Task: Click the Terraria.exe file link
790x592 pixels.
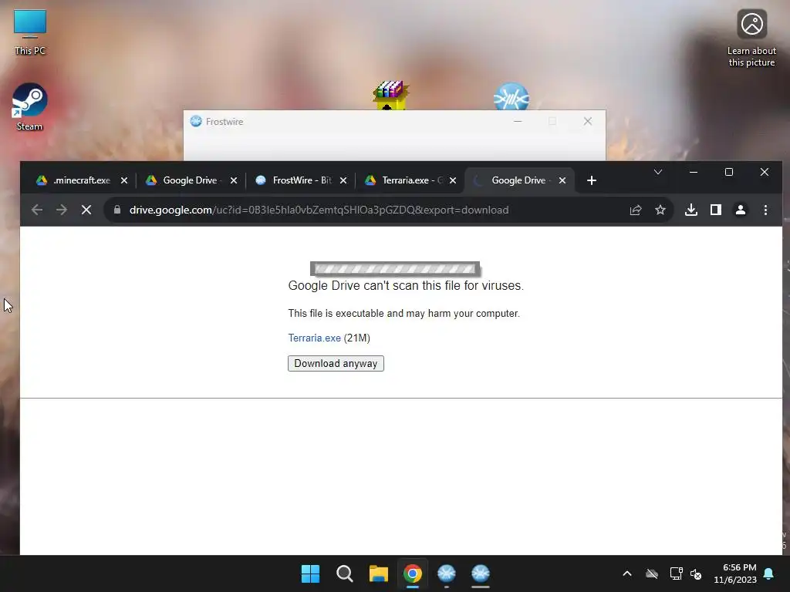Action: pyautogui.click(x=315, y=338)
